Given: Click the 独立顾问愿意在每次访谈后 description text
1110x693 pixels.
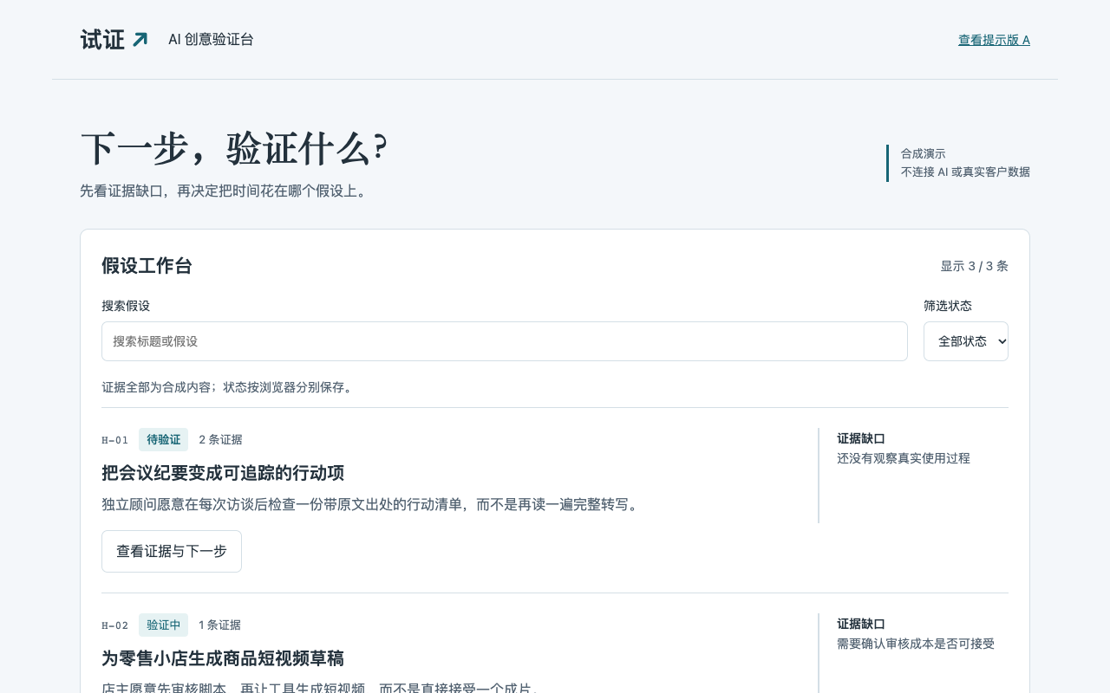Looking at the screenshot, I should (x=372, y=504).
